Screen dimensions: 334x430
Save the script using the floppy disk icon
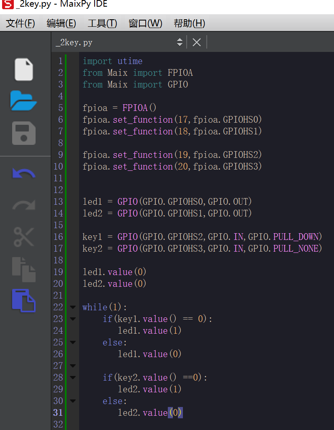24,132
